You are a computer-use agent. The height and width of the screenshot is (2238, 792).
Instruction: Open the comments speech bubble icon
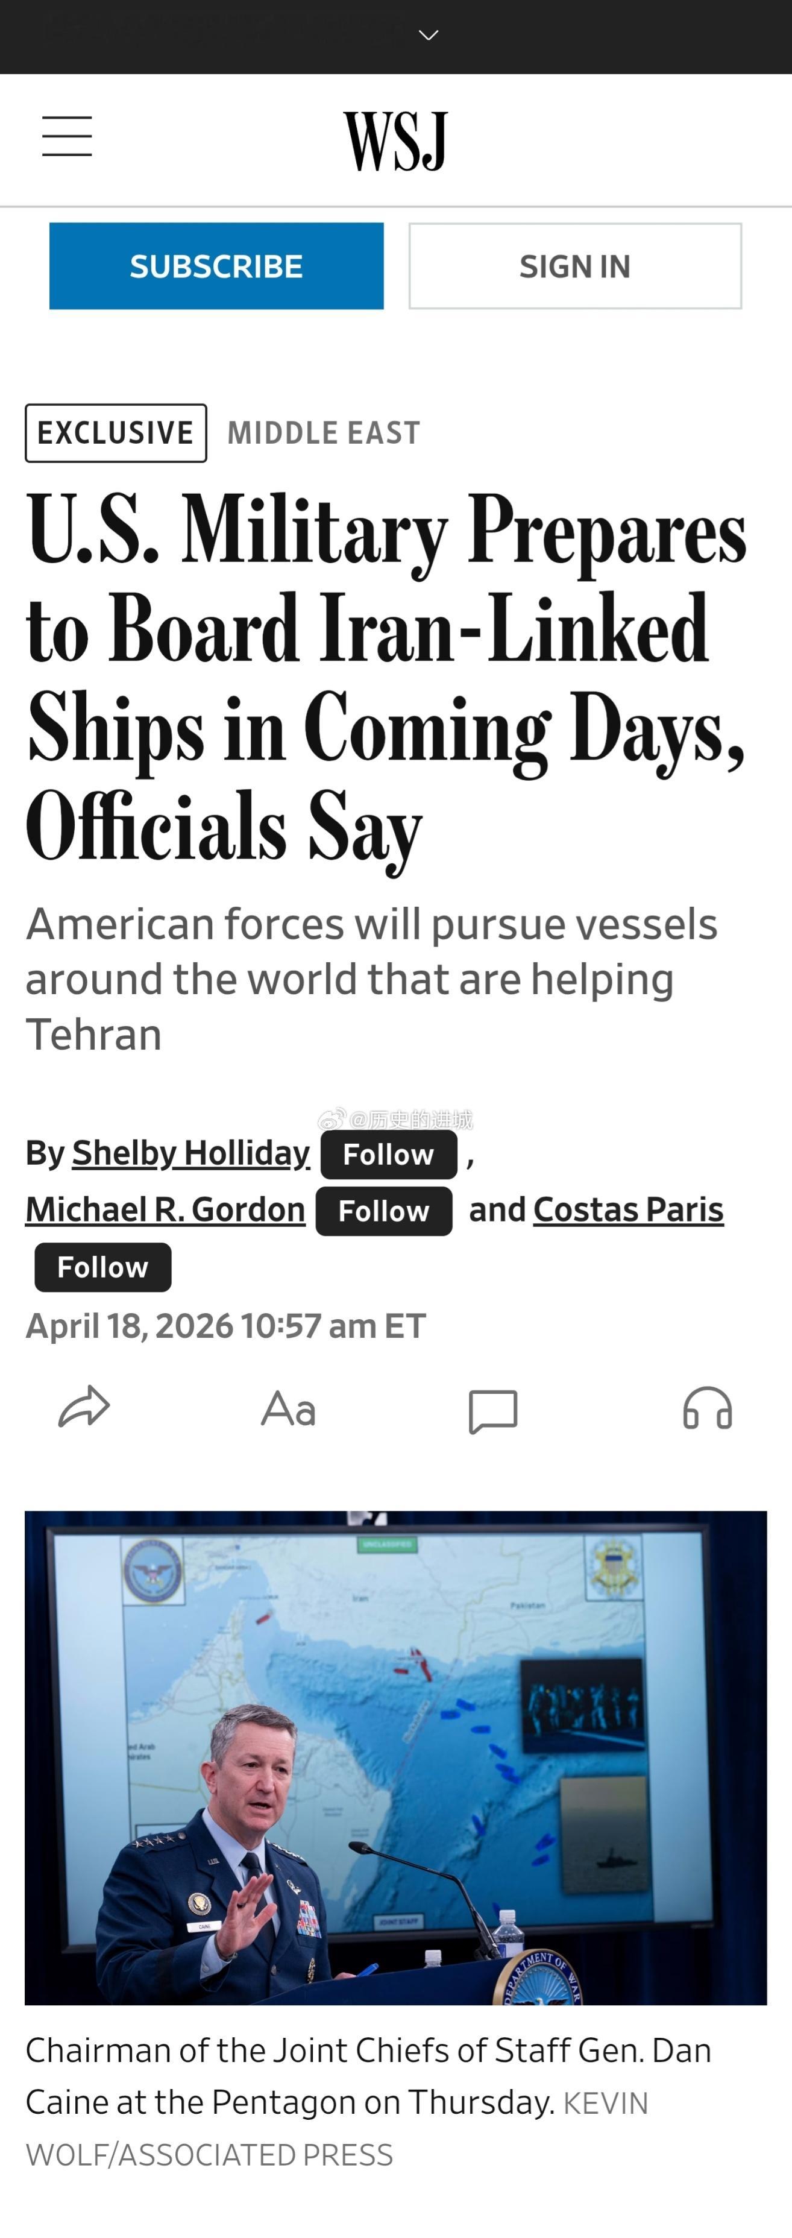coord(493,1411)
